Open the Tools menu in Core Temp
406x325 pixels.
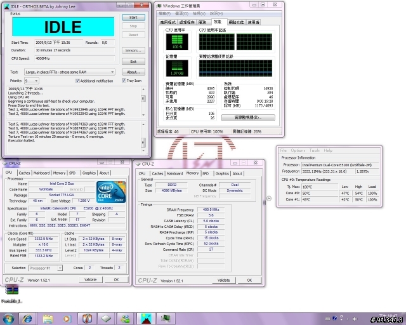point(315,150)
